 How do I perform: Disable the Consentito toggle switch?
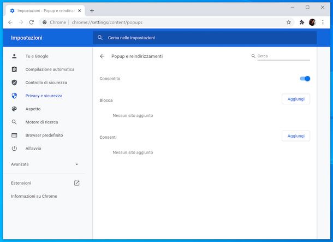[x=305, y=79]
